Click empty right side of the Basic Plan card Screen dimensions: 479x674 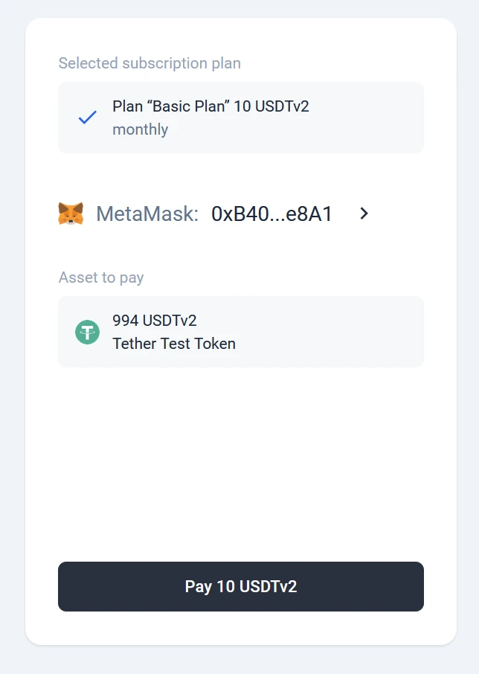coord(372,118)
